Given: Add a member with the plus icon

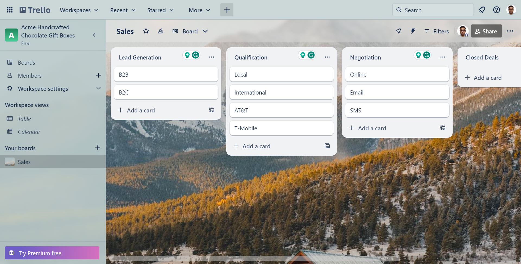Looking at the screenshot, I should click(x=99, y=75).
